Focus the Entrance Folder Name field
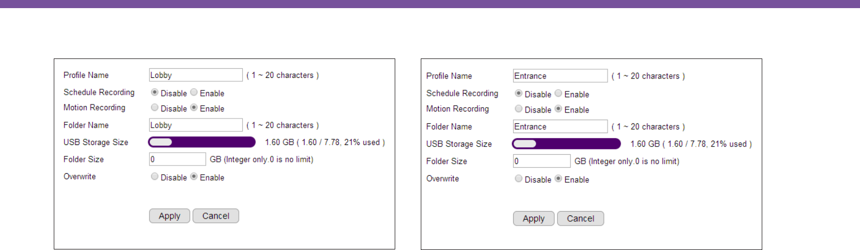This screenshot has height=250, width=860. click(x=560, y=127)
